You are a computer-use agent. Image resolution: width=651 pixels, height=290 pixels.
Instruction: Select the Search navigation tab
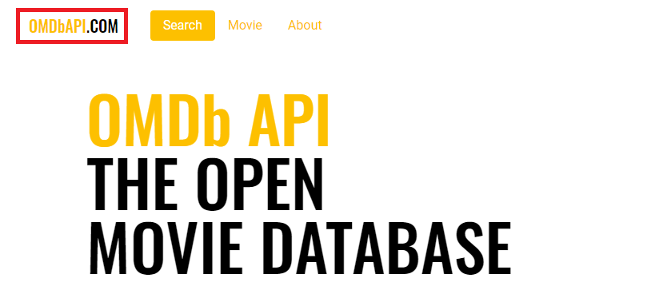pyautogui.click(x=182, y=26)
